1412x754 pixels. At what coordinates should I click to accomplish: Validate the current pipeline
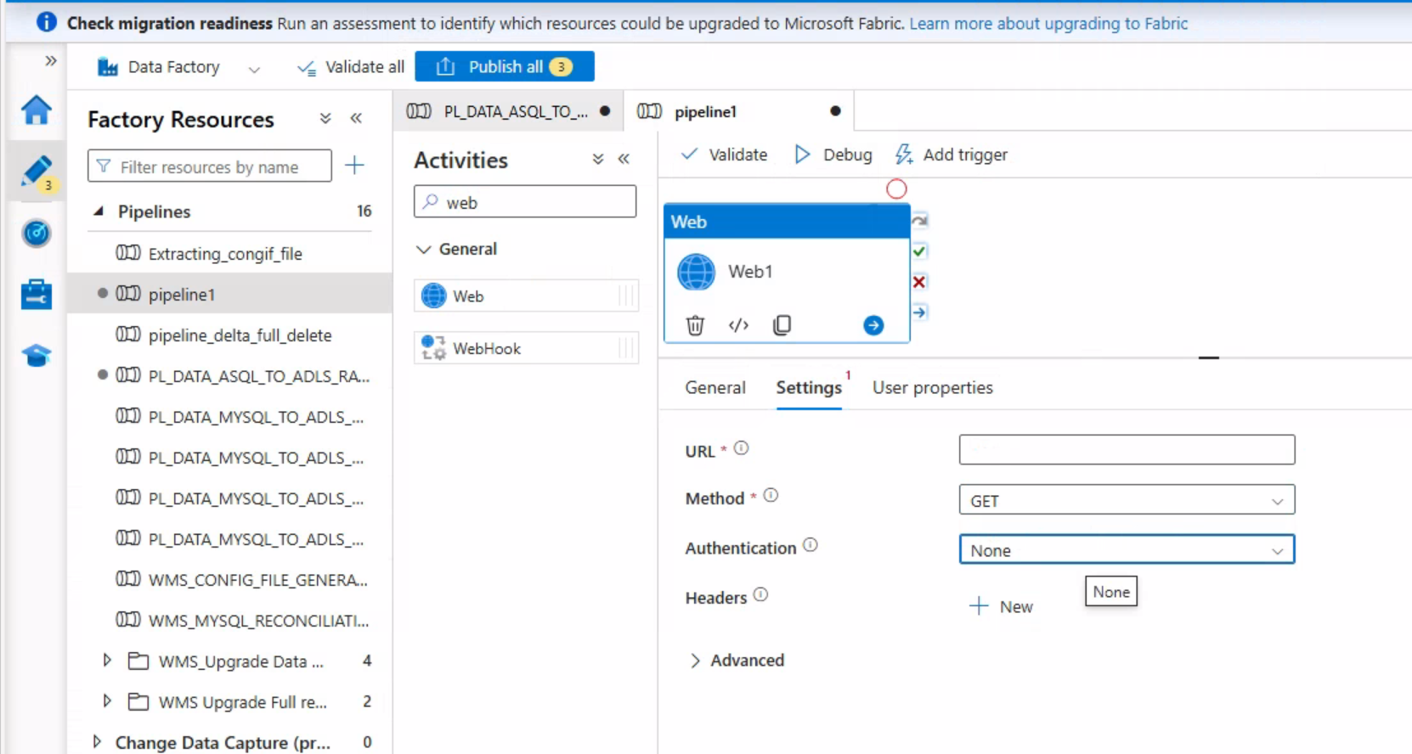pos(725,155)
